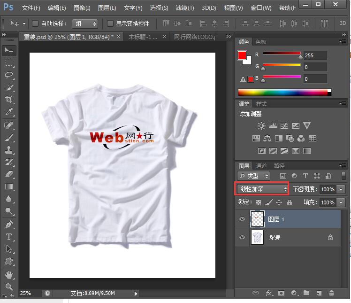Select the Eraser tool
Screen dimensions: 351x303
point(9,174)
